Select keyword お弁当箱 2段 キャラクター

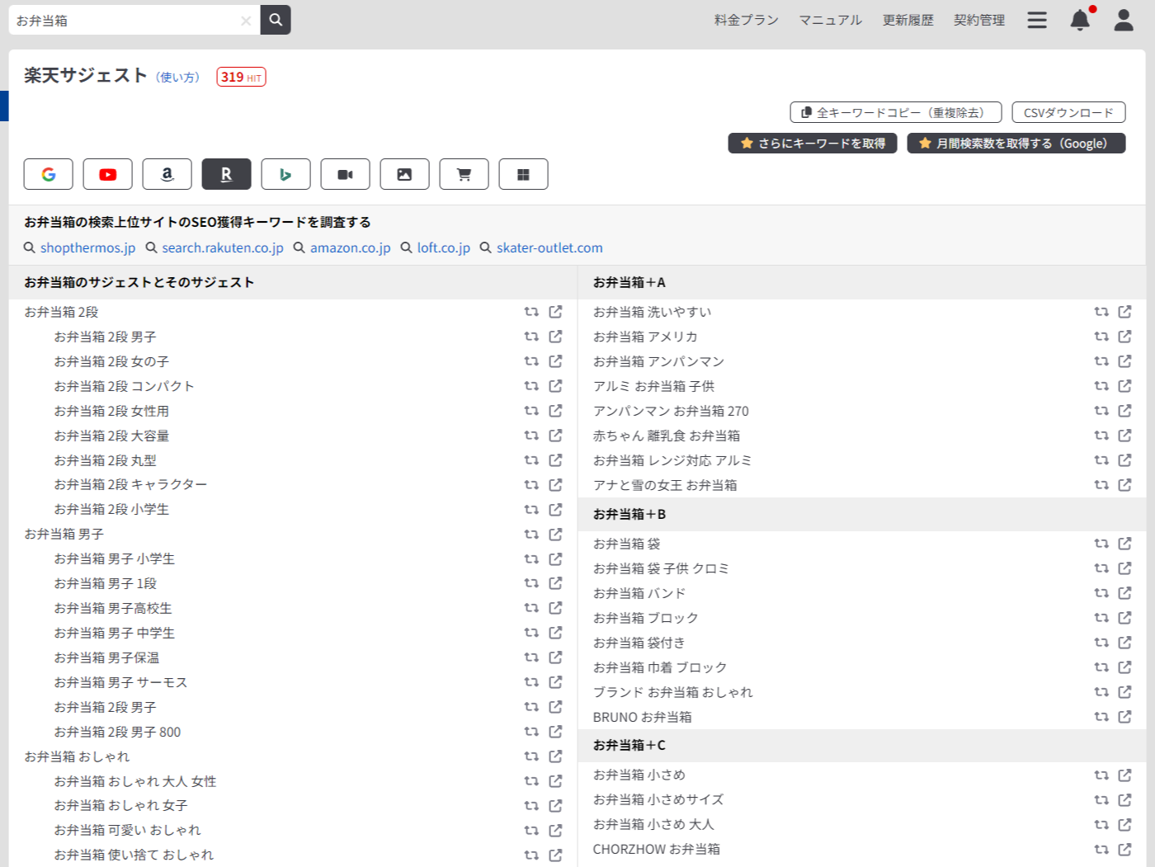(x=130, y=485)
